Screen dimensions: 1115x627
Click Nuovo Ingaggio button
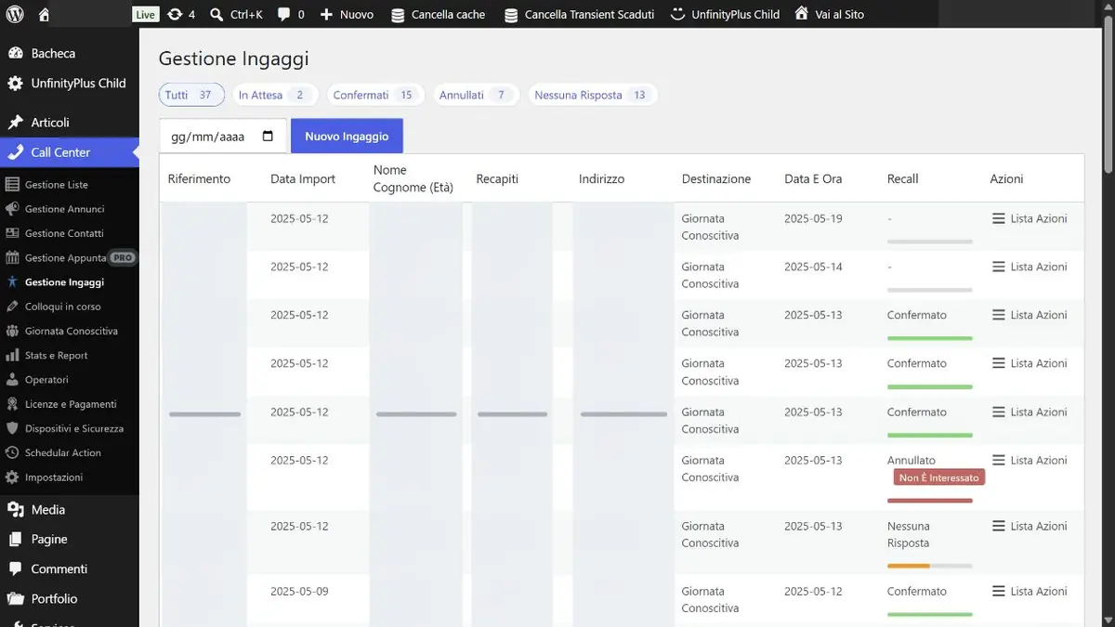[x=347, y=137]
